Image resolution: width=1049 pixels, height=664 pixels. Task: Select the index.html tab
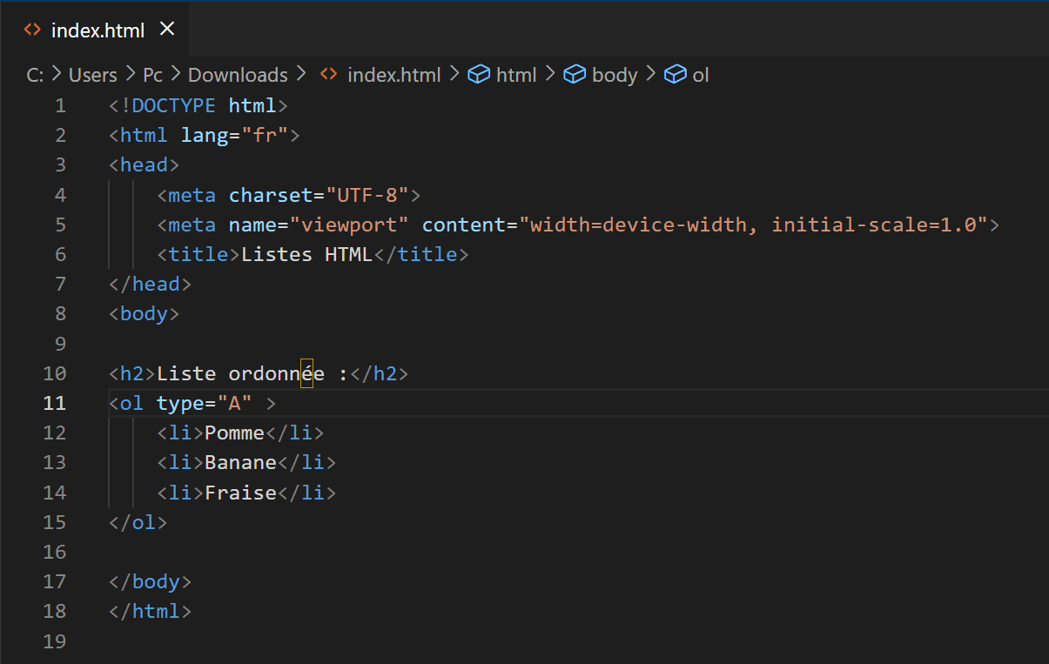click(x=94, y=29)
